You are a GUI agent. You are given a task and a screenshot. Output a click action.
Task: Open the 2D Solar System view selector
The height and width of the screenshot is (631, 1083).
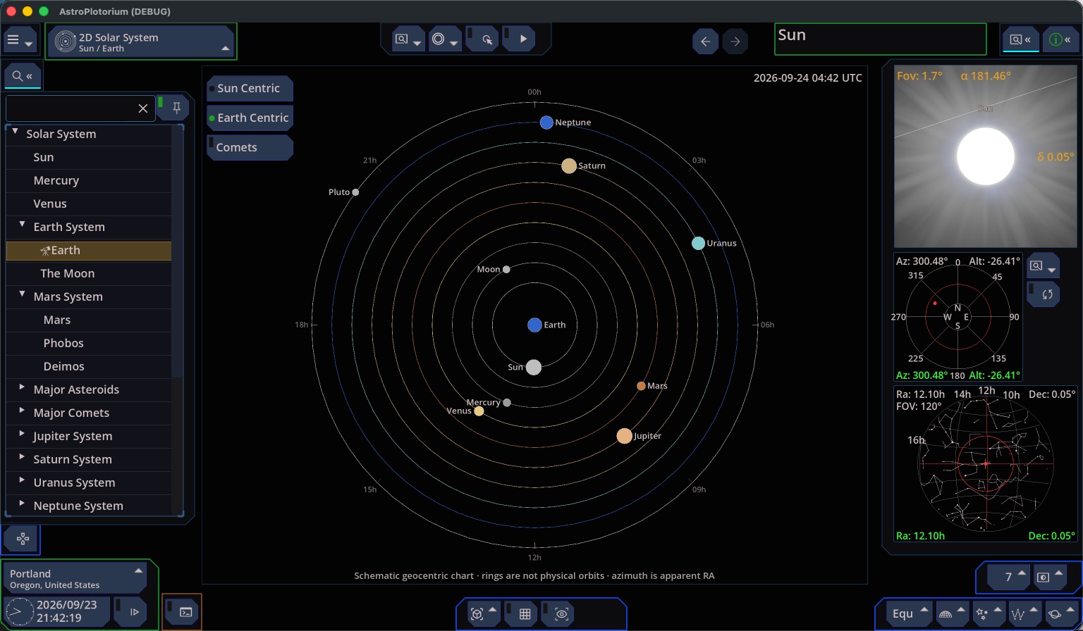click(142, 42)
